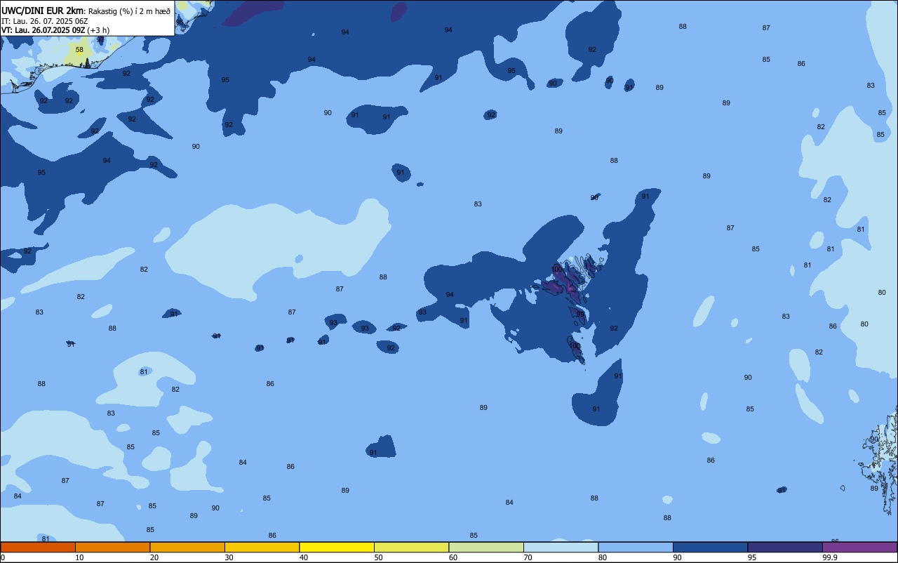Click the legend tick label "30"
This screenshot has width=898, height=563.
229,557
